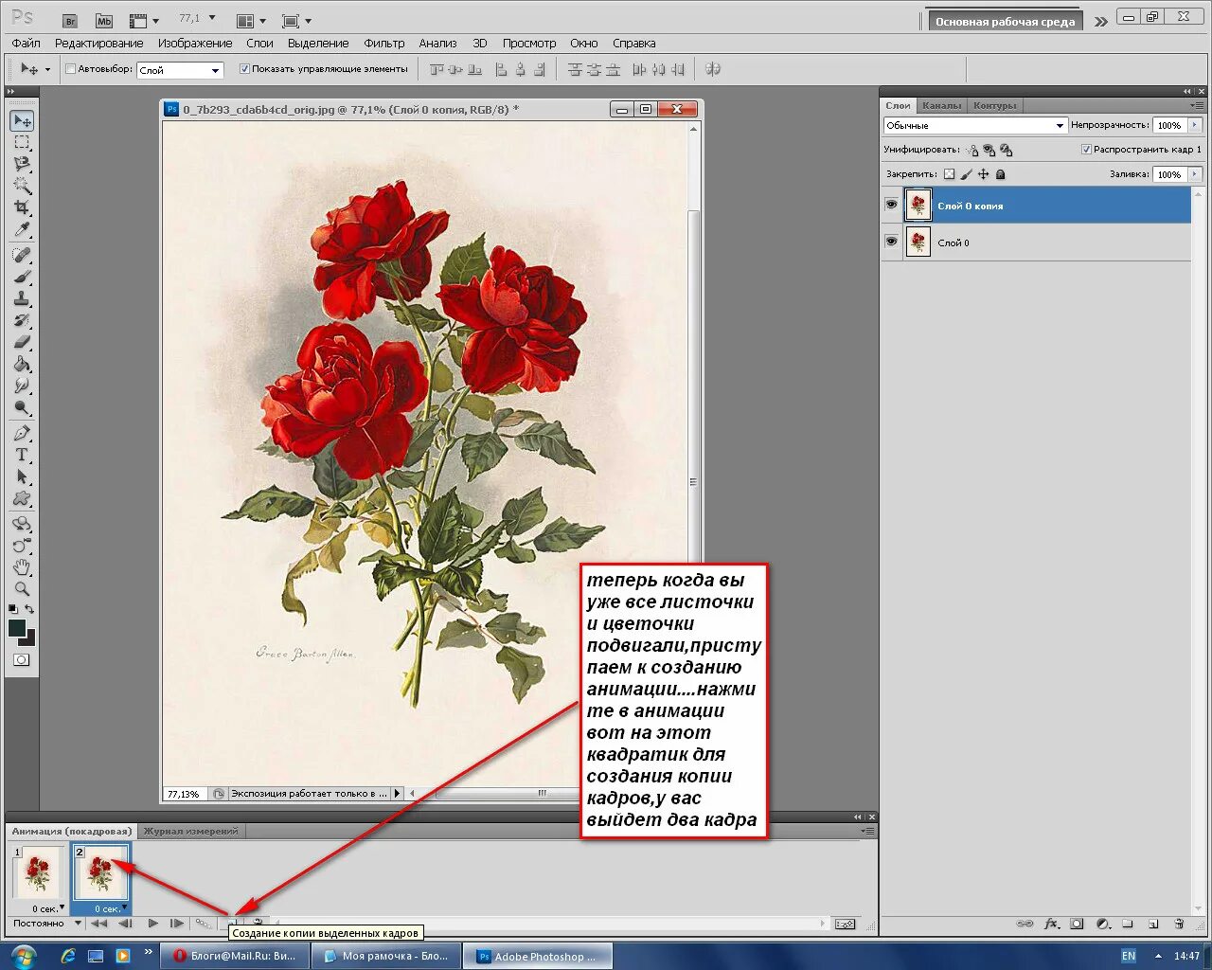
Task: Select the 3D Rotate tool
Action: [22, 524]
